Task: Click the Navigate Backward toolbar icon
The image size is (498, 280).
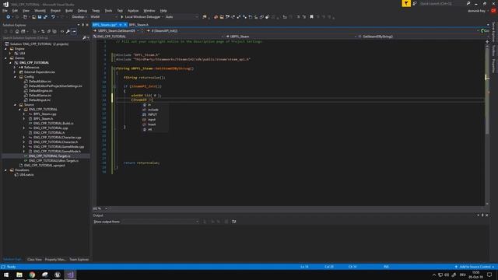Action: tap(9, 17)
